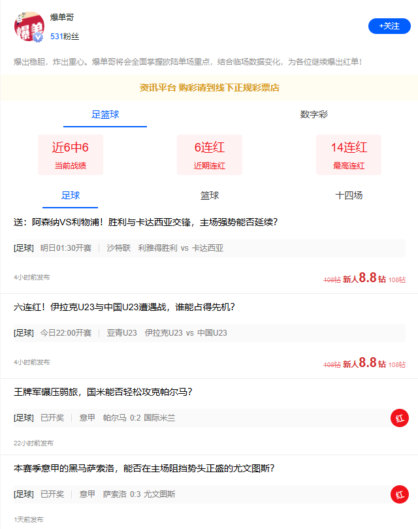The image size is (418, 529).
Task: Switch to the 数字彩 tab
Action: (x=313, y=115)
